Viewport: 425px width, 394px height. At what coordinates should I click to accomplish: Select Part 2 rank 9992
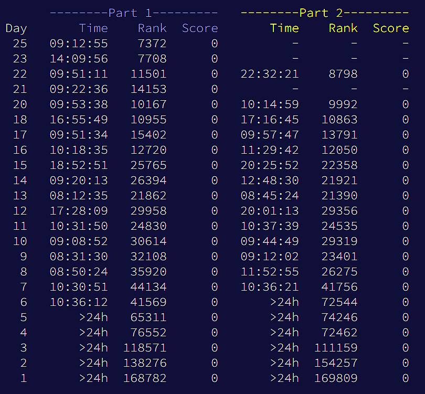coord(343,104)
